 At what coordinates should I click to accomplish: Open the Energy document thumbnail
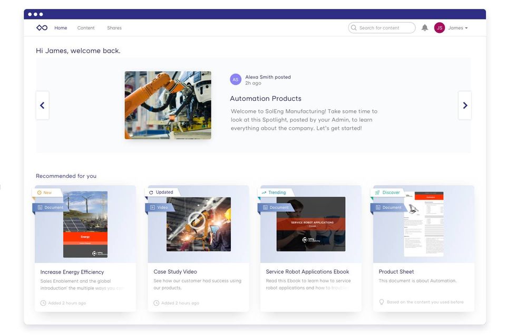click(85, 224)
